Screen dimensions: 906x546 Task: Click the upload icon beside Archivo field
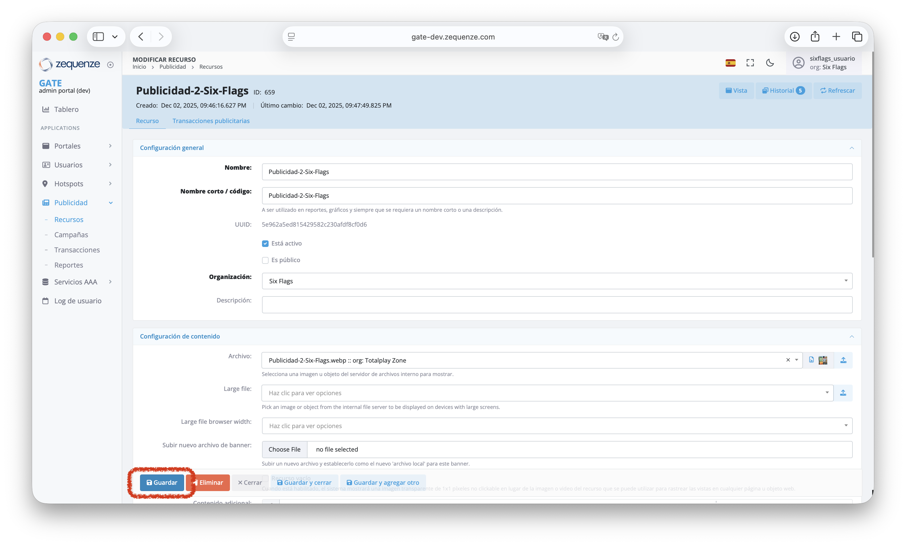tap(843, 360)
